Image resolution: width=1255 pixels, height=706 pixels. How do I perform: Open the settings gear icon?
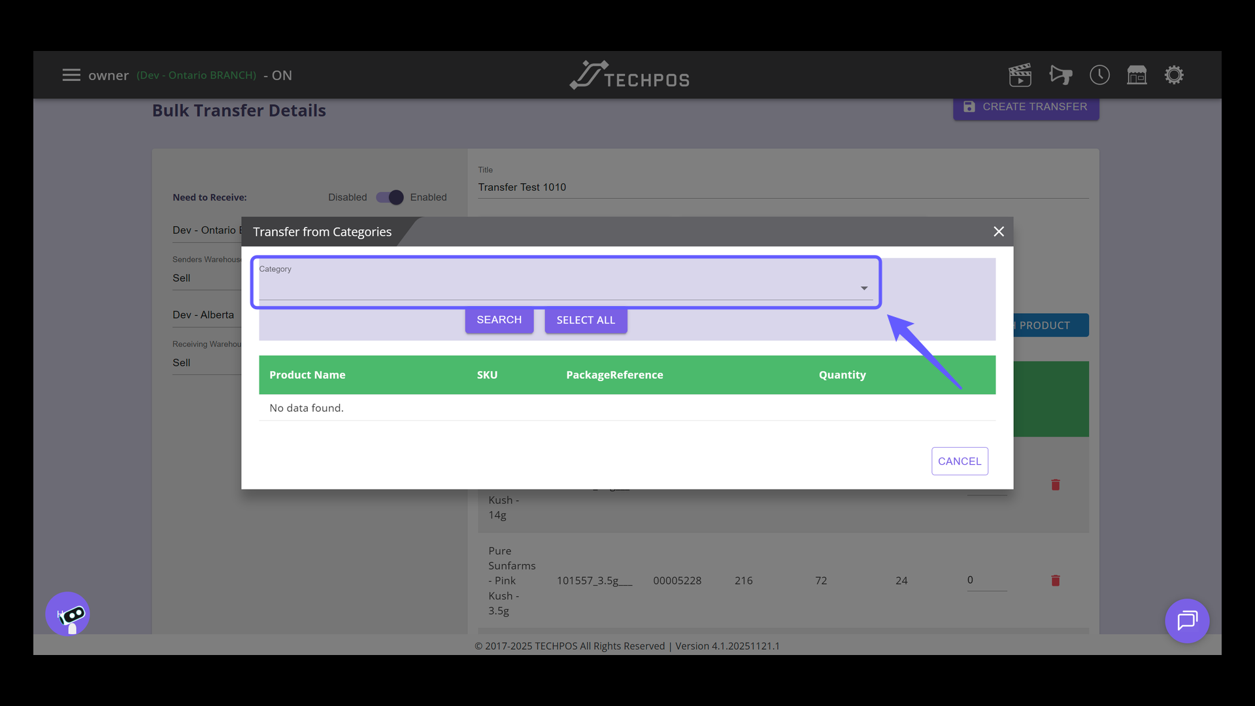(1174, 75)
